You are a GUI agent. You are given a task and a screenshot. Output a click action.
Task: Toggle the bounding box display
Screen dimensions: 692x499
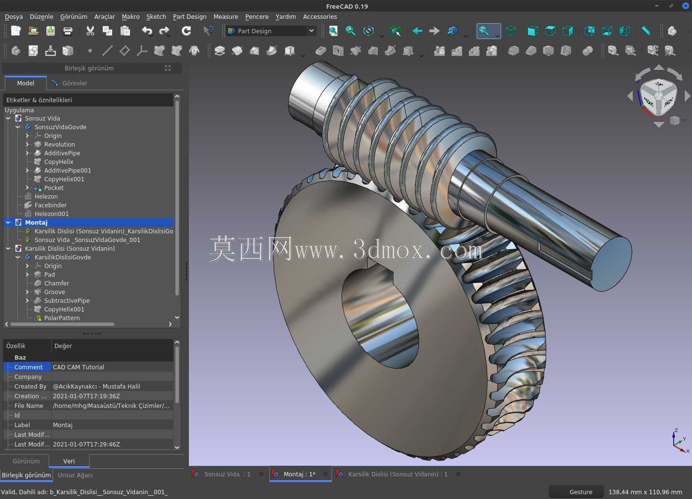pyautogui.click(x=395, y=31)
